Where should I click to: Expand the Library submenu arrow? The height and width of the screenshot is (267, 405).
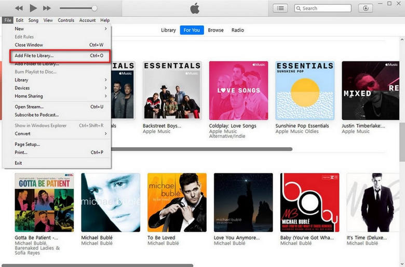coord(105,80)
